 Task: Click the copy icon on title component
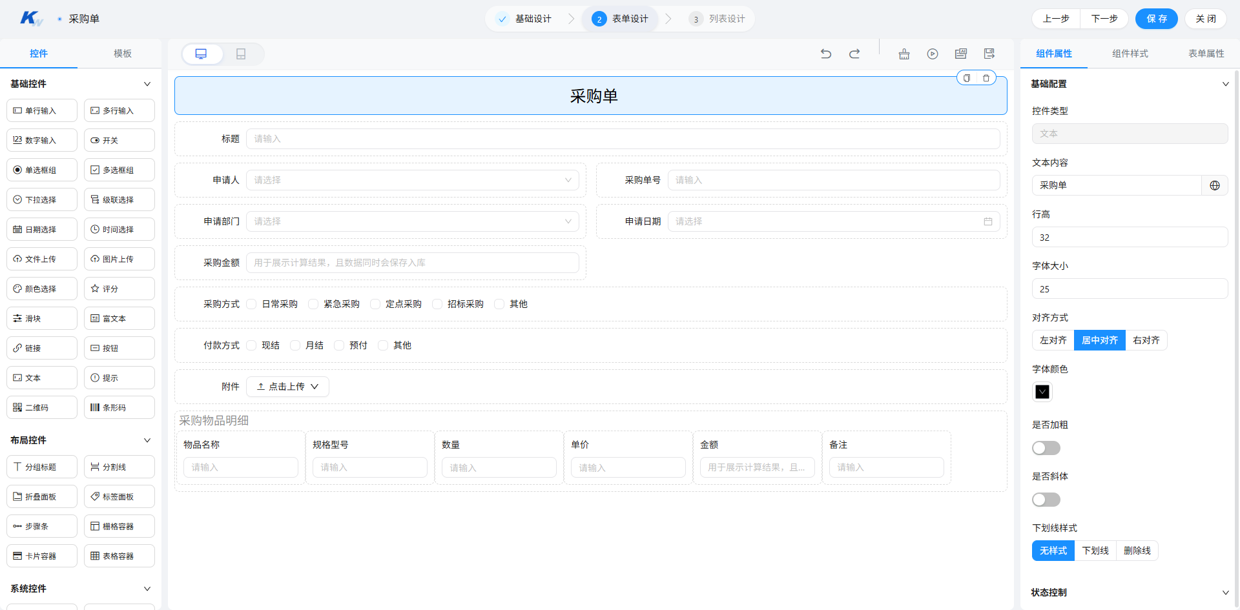(x=967, y=78)
